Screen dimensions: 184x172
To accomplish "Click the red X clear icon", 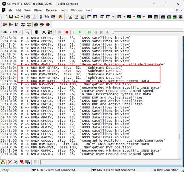I will (10, 162).
